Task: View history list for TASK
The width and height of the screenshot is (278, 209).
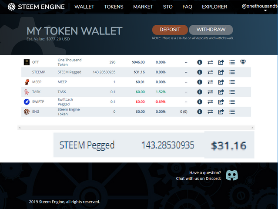Action: pyautogui.click(x=232, y=92)
